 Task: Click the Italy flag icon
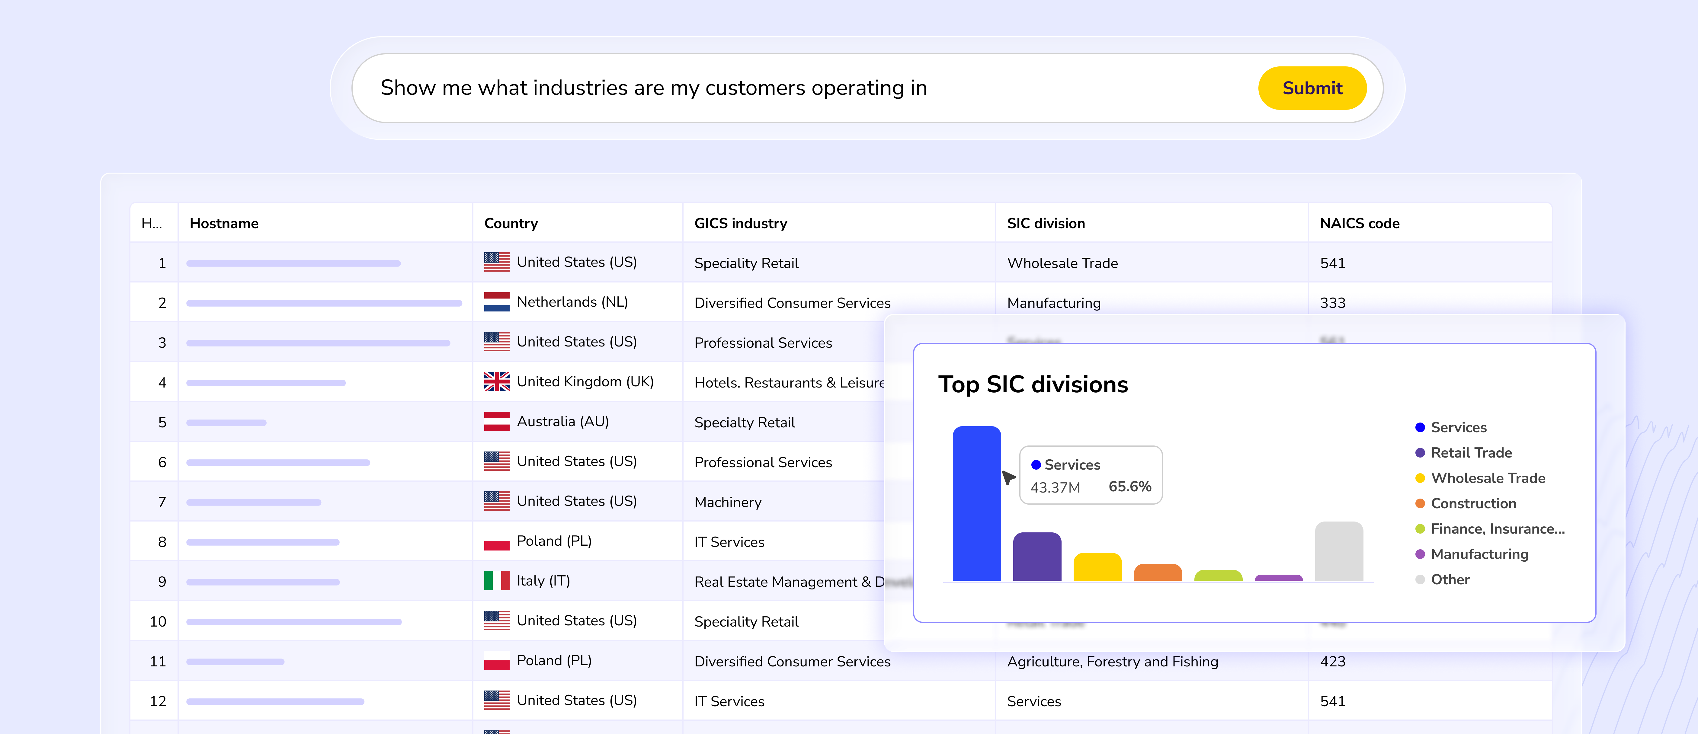click(496, 580)
